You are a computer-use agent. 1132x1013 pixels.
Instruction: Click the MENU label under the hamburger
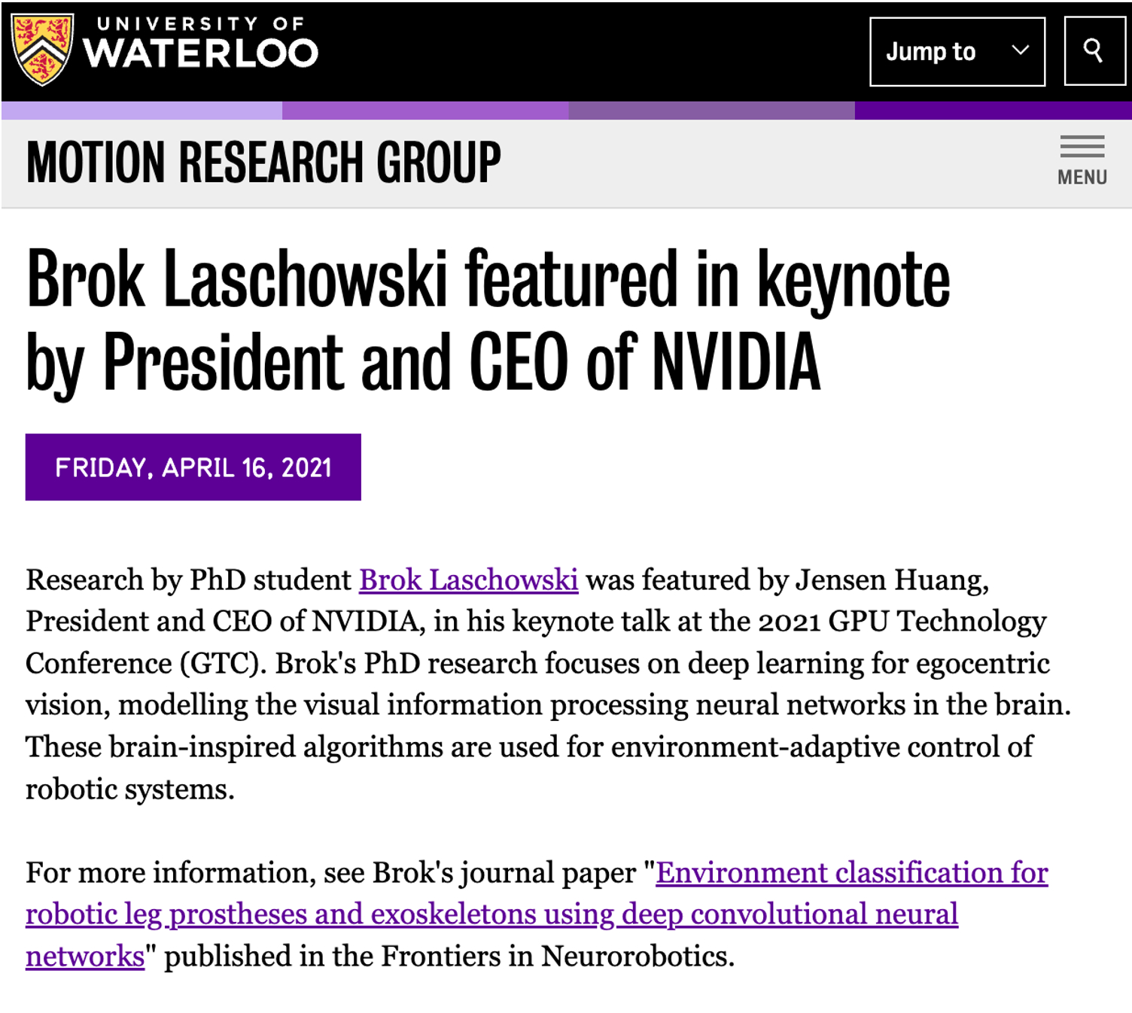pos(1082,178)
